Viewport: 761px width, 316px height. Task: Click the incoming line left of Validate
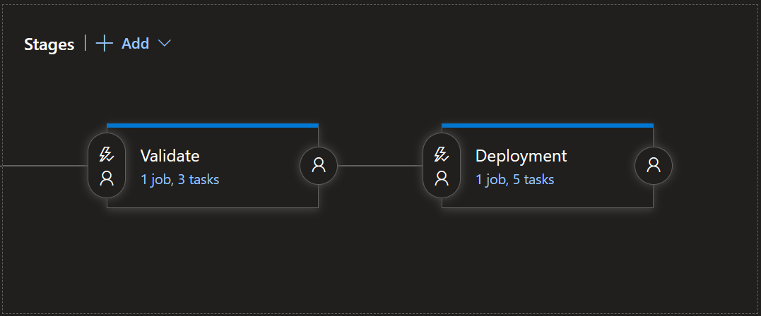[42, 166]
